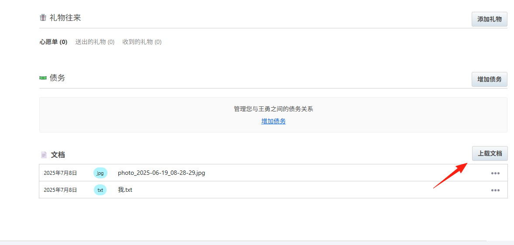Click the 债务 section heading

pos(57,78)
